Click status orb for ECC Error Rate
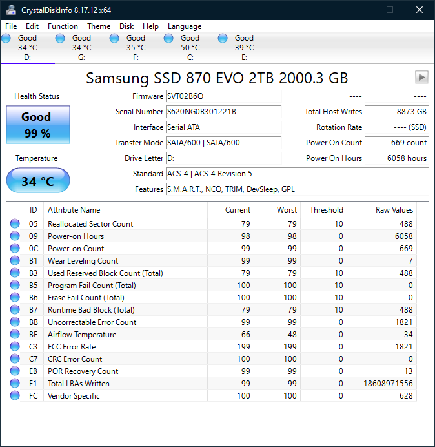435x447 pixels. tap(15, 346)
